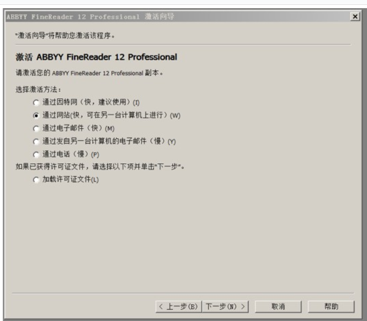This screenshot has width=367, height=321.
Task: Click the heading 激活 ABBYY FineReader 12 Professional
Action: point(96,57)
